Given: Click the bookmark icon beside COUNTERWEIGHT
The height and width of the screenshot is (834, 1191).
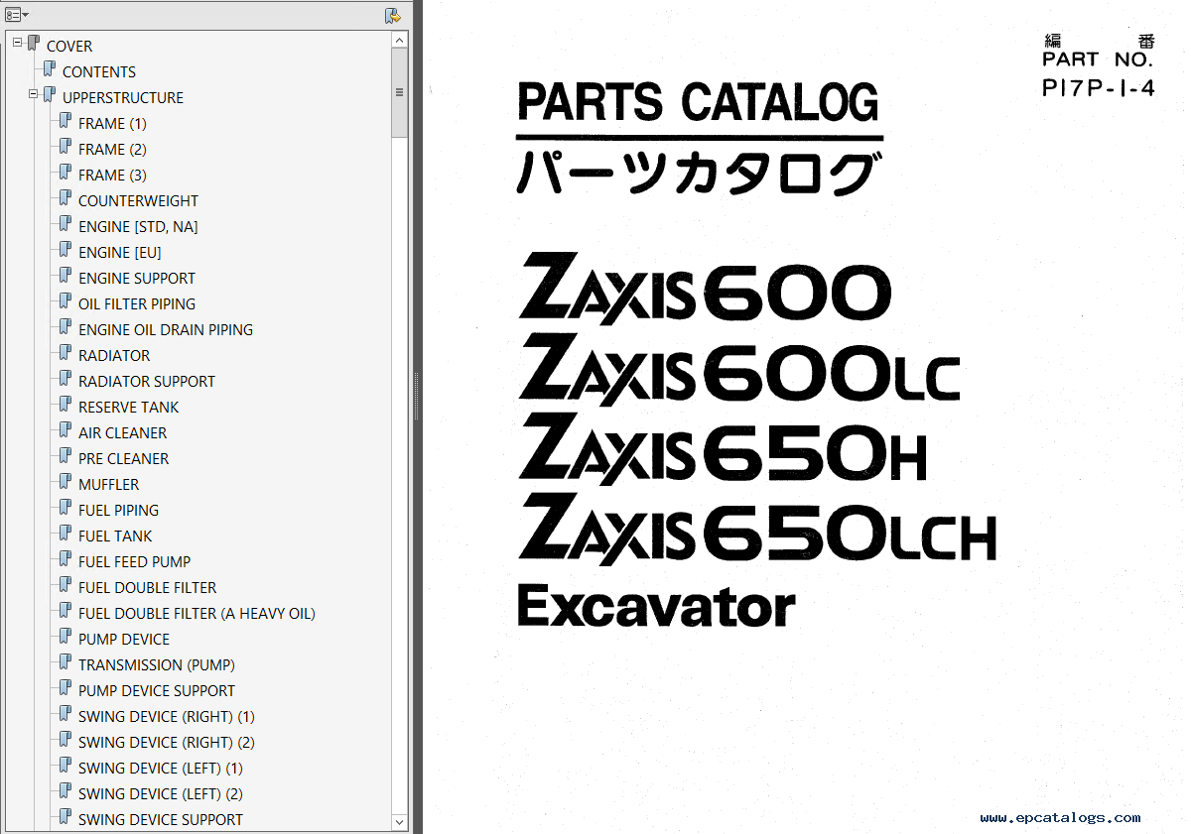Looking at the screenshot, I should [x=66, y=199].
